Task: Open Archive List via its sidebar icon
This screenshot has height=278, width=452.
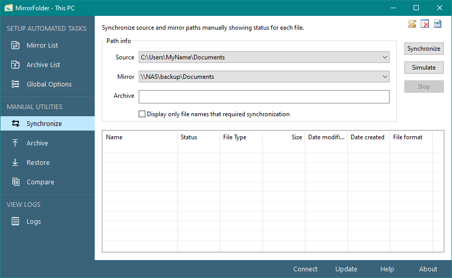Action: click(15, 65)
